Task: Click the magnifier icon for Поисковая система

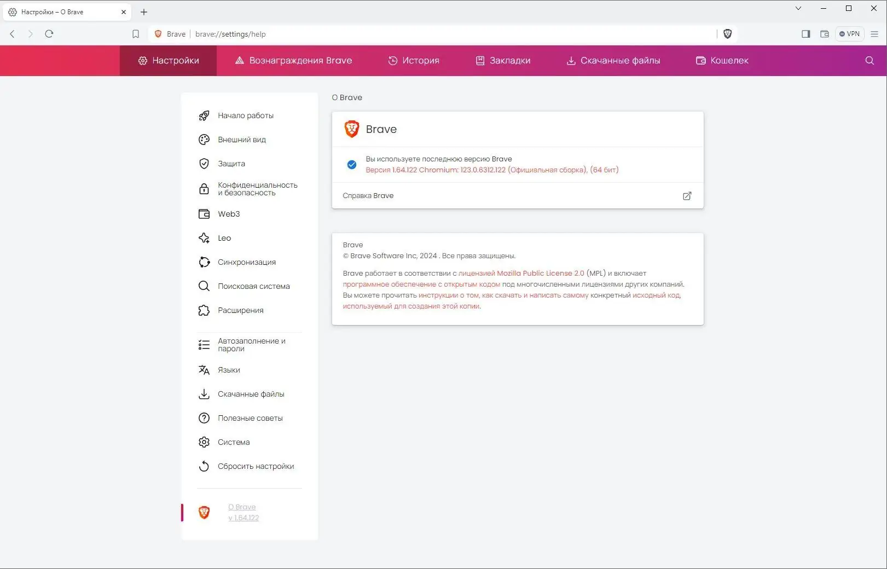Action: click(x=204, y=286)
